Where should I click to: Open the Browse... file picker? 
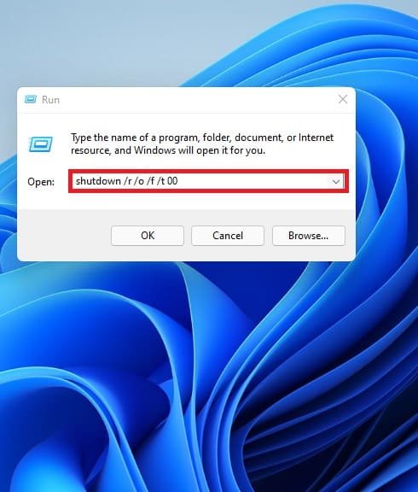pyautogui.click(x=309, y=236)
